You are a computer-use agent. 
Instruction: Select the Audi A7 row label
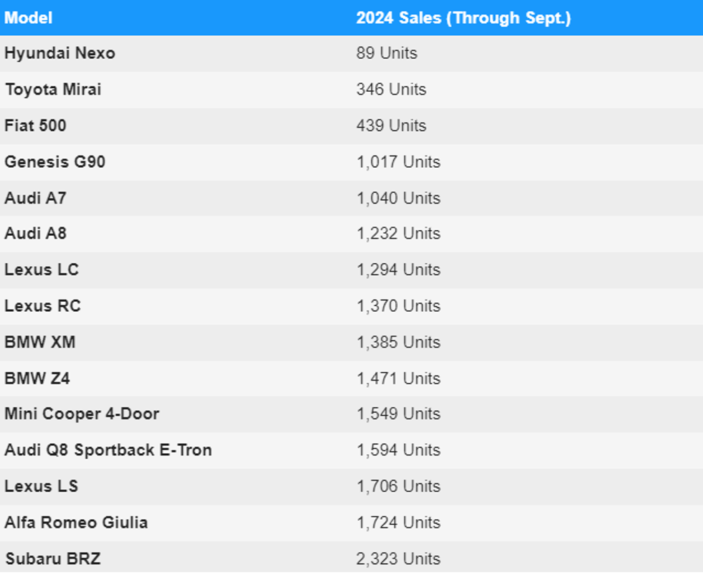(x=35, y=198)
